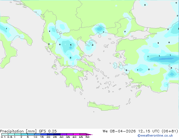Click the "20" legend scale label

click(48, 137)
